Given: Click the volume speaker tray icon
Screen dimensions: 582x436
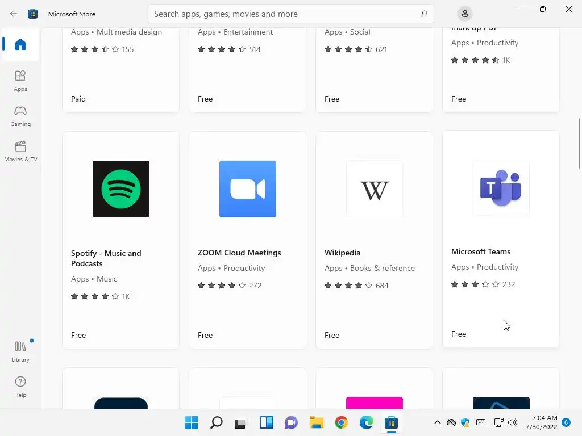Looking at the screenshot, I should point(513,422).
